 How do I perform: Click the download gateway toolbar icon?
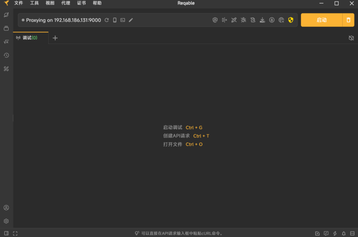(x=262, y=20)
